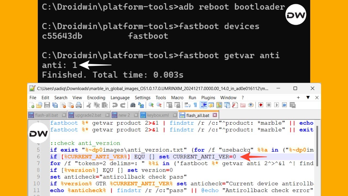Screen dimensions: 348x196
Task: Open the Plugins menu
Action: point(208,97)
